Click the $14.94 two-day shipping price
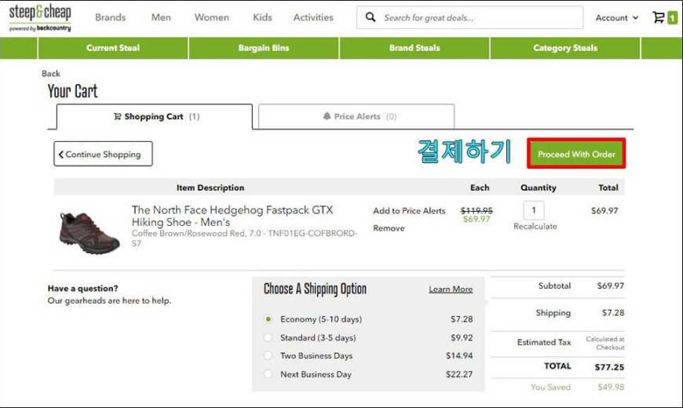This screenshot has height=408, width=683. coord(459,355)
